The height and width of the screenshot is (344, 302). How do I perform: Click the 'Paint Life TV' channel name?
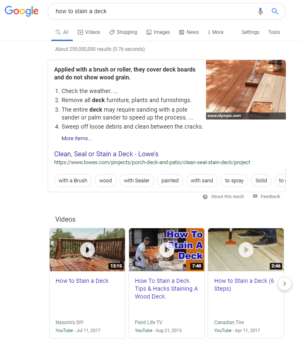149,322
